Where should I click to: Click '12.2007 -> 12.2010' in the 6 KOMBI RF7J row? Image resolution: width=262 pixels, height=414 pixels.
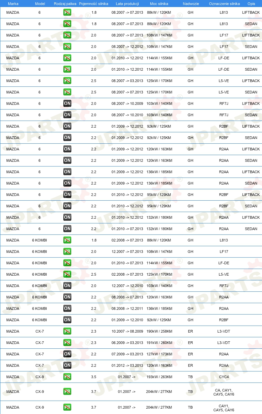pyautogui.click(x=127, y=286)
